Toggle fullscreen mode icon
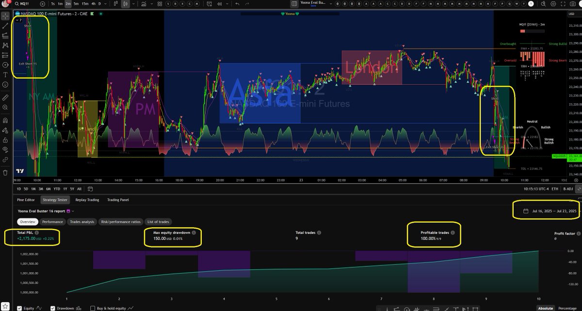This screenshot has height=311, width=582. pyautogui.click(x=563, y=4)
